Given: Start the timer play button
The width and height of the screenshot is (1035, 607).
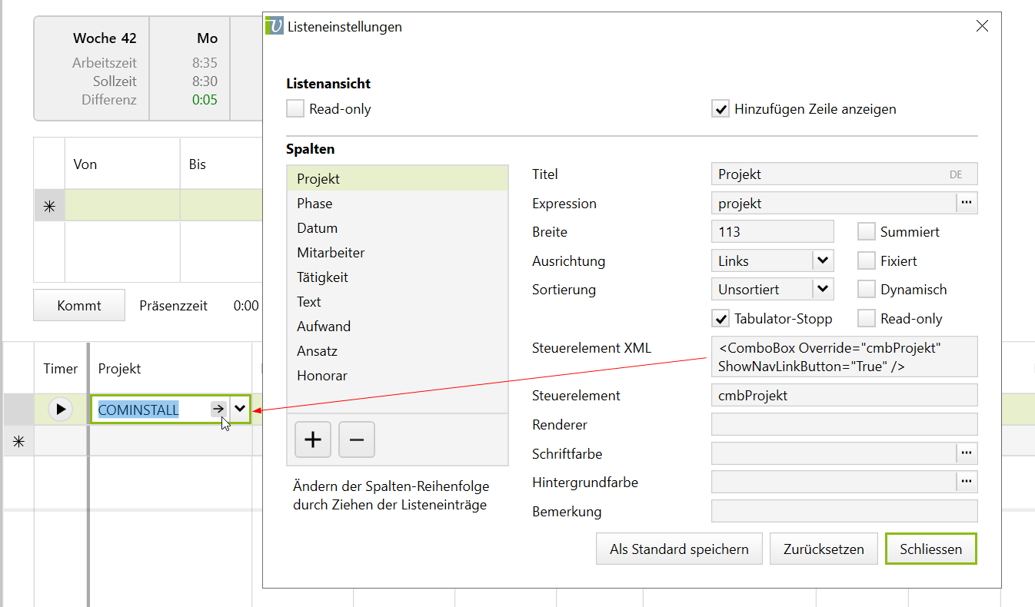Looking at the screenshot, I should [60, 409].
